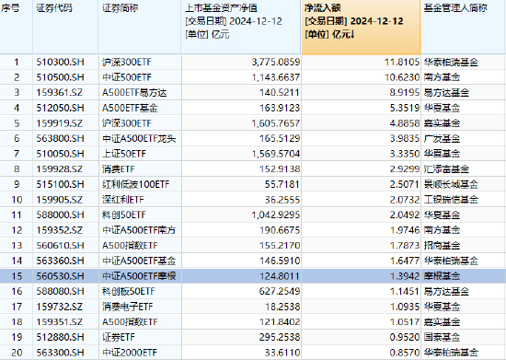This screenshot has height=360, width=506.
Task: Click fund name 红利低波100ETF
Action: click(135, 184)
